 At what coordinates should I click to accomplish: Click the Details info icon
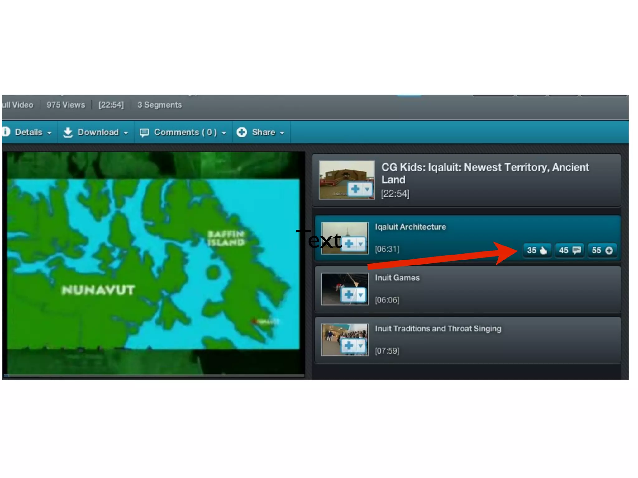tap(6, 132)
